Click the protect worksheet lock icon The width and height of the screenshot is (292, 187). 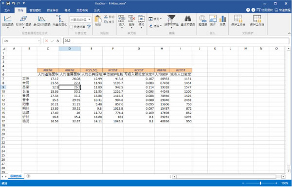coord(238,18)
